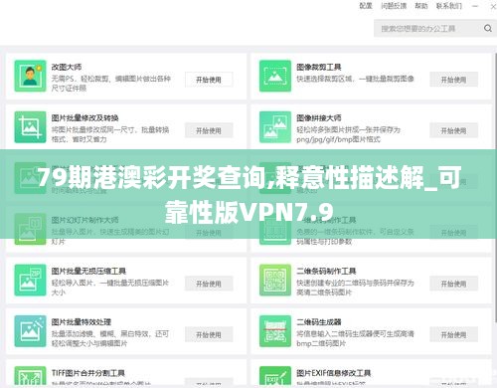Select the TIFF图片合并分割工具 title
Screen dimensions: 497x388
tap(87, 373)
